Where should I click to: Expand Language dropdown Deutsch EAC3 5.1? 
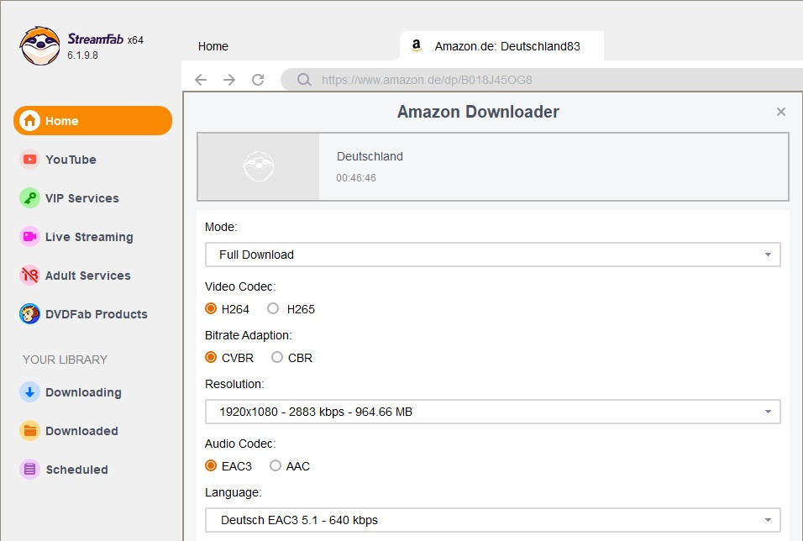492,520
